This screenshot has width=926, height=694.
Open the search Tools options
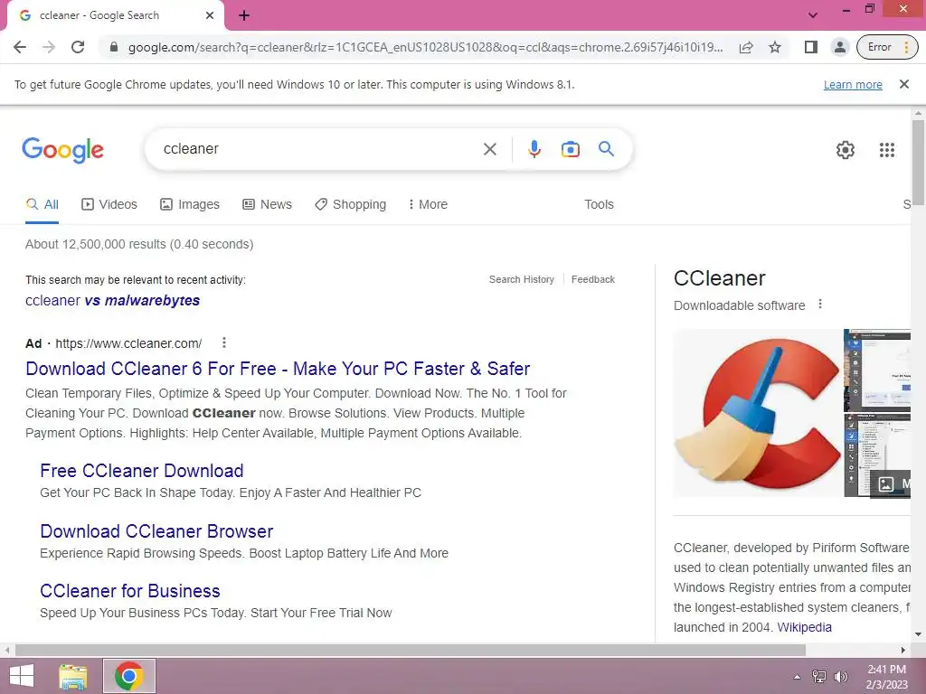click(x=599, y=204)
